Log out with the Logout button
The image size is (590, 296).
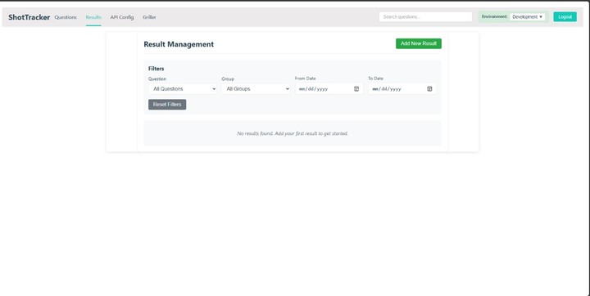point(565,17)
